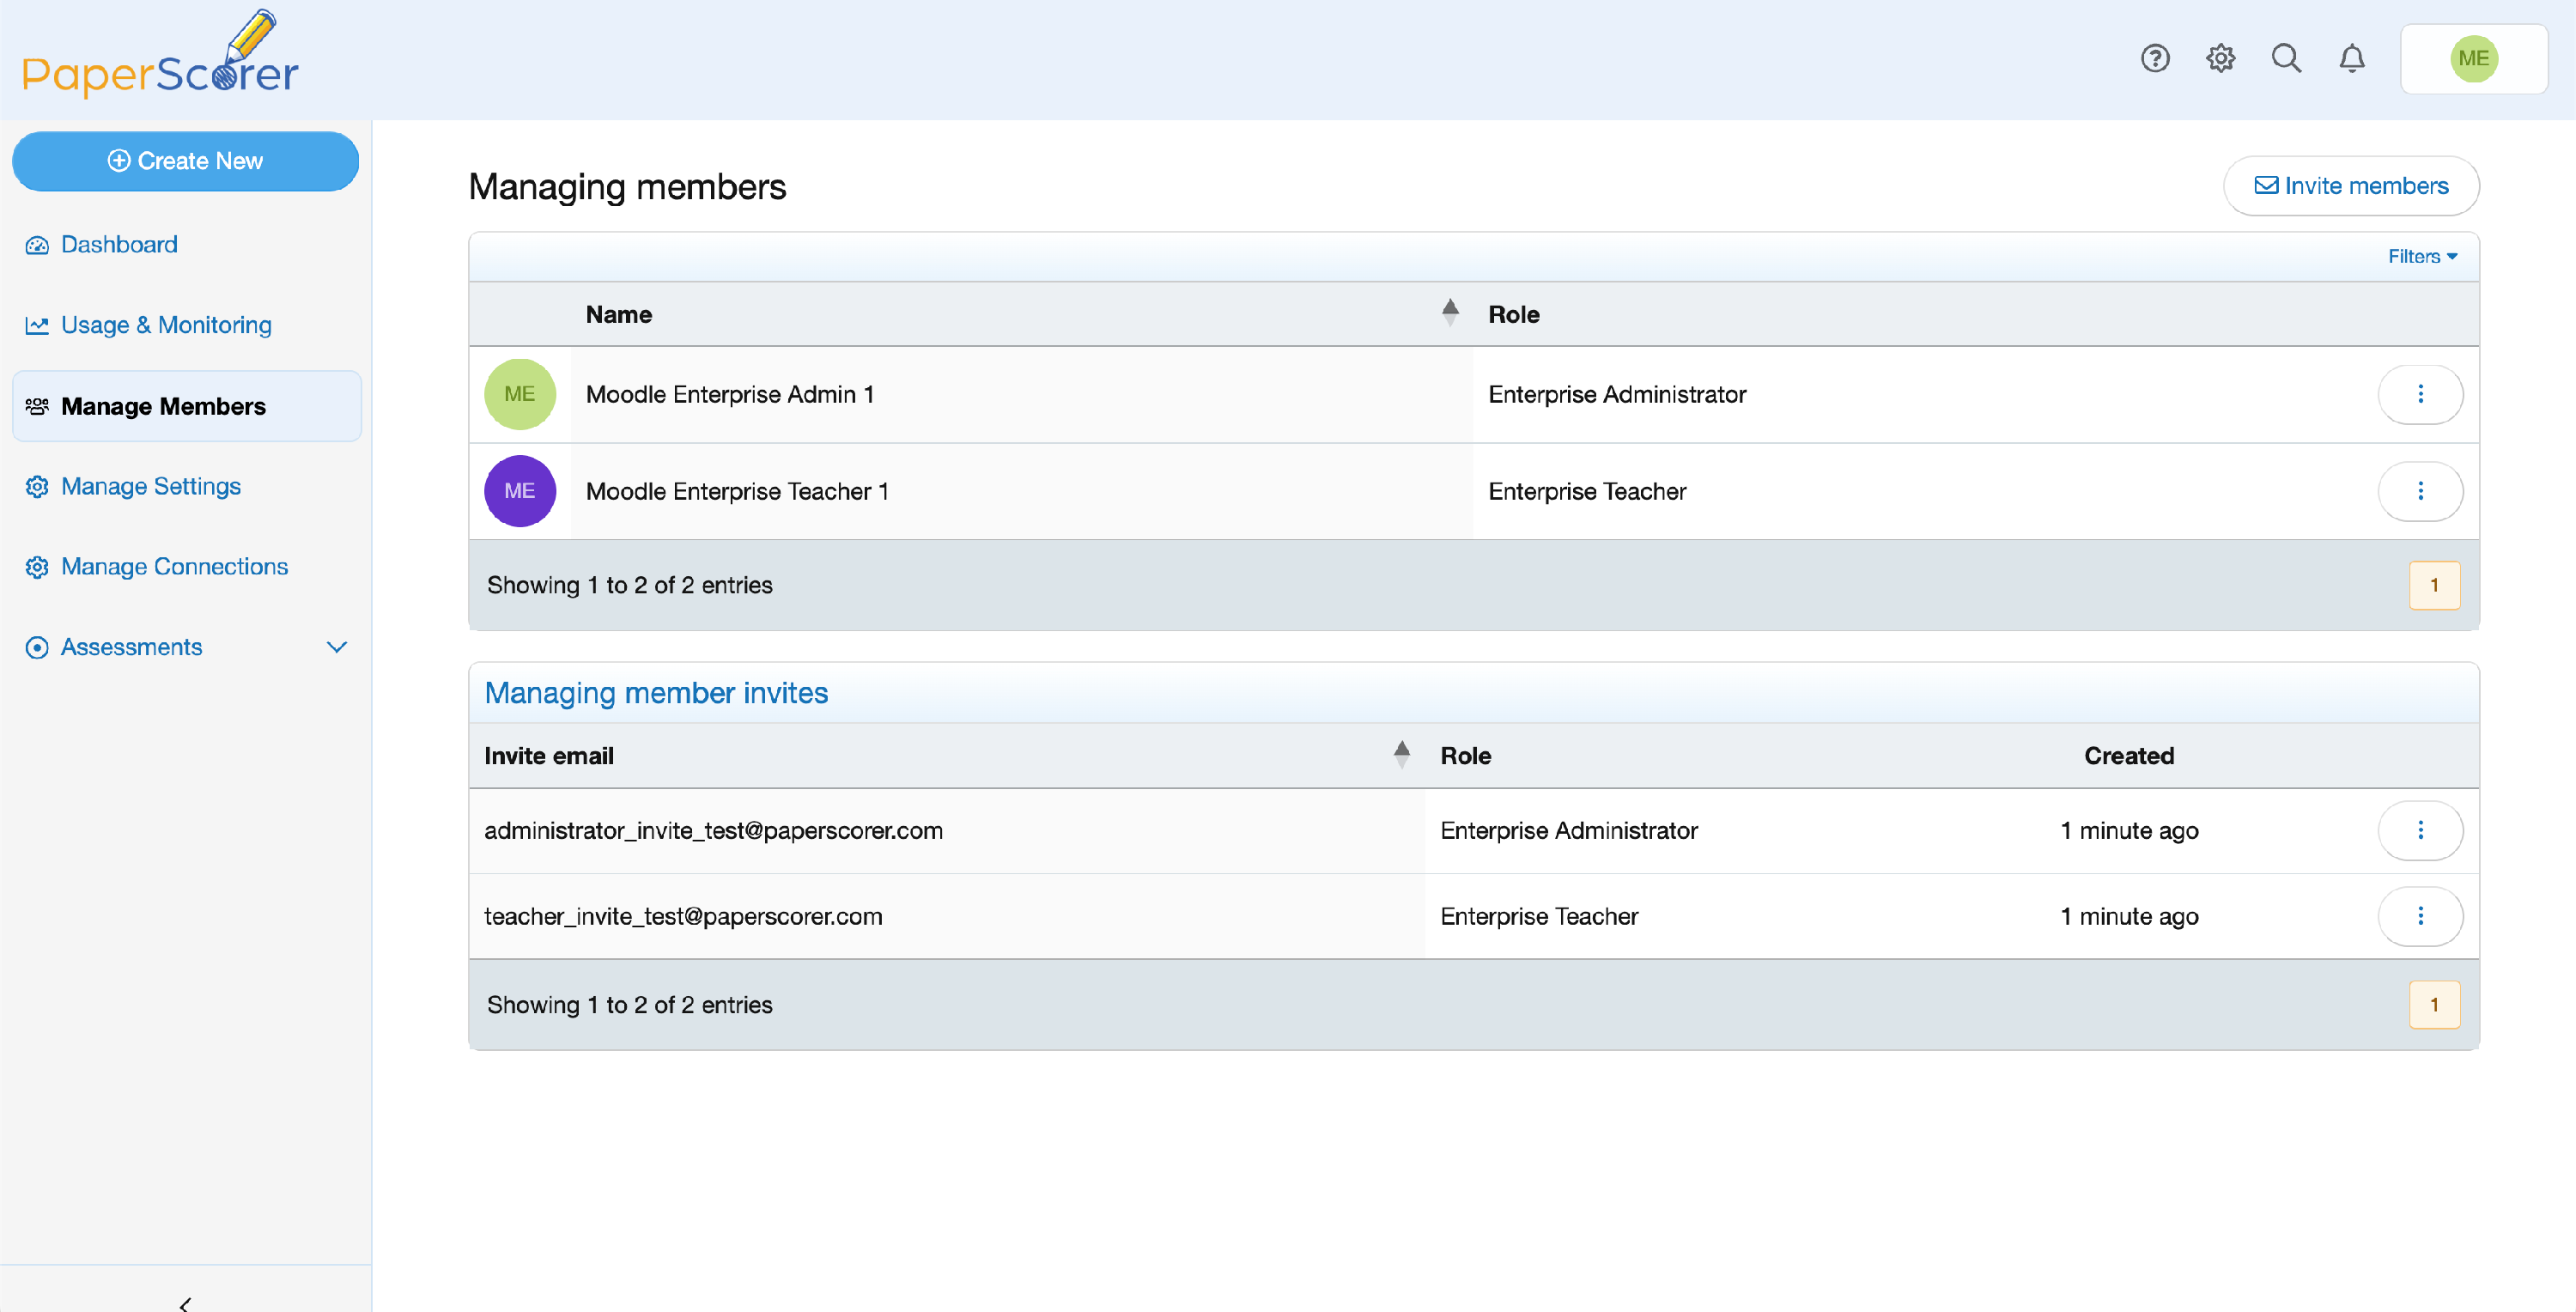The image size is (2576, 1312).
Task: Open the help question mark icon
Action: (x=2155, y=59)
